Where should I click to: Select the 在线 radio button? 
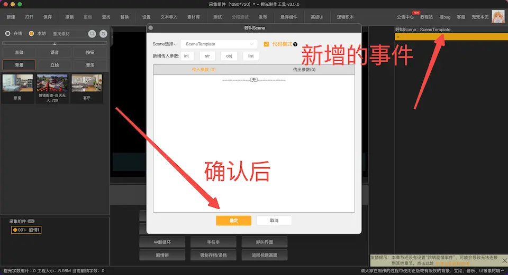click(x=8, y=34)
